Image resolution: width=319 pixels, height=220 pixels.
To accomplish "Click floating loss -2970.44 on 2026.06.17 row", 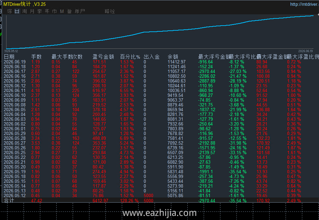I will point(207,71).
